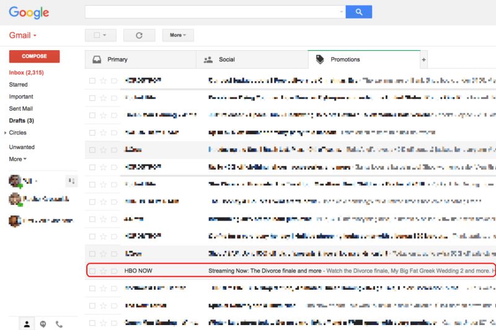
Task: Star the HBO NOW email
Action: click(x=103, y=271)
